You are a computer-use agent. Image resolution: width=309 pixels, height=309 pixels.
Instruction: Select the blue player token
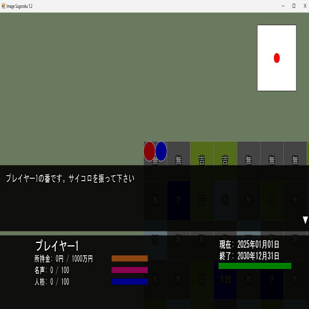(161, 151)
